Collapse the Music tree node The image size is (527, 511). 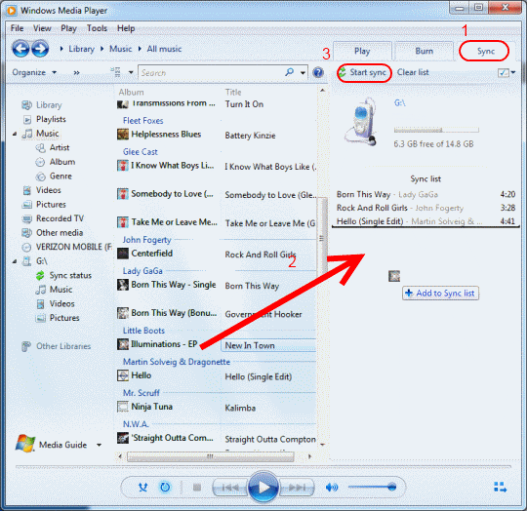pyautogui.click(x=15, y=134)
